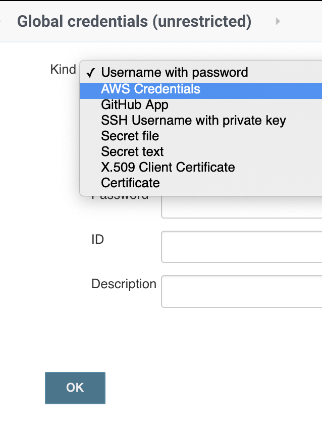Image resolution: width=322 pixels, height=426 pixels.
Task: Click the Description field label
Action: pos(124,284)
